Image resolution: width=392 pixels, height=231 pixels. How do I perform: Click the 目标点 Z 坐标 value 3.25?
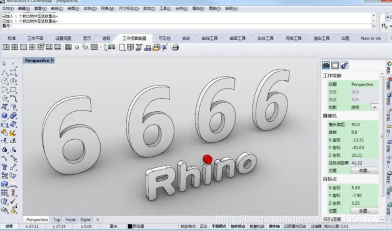(x=364, y=203)
